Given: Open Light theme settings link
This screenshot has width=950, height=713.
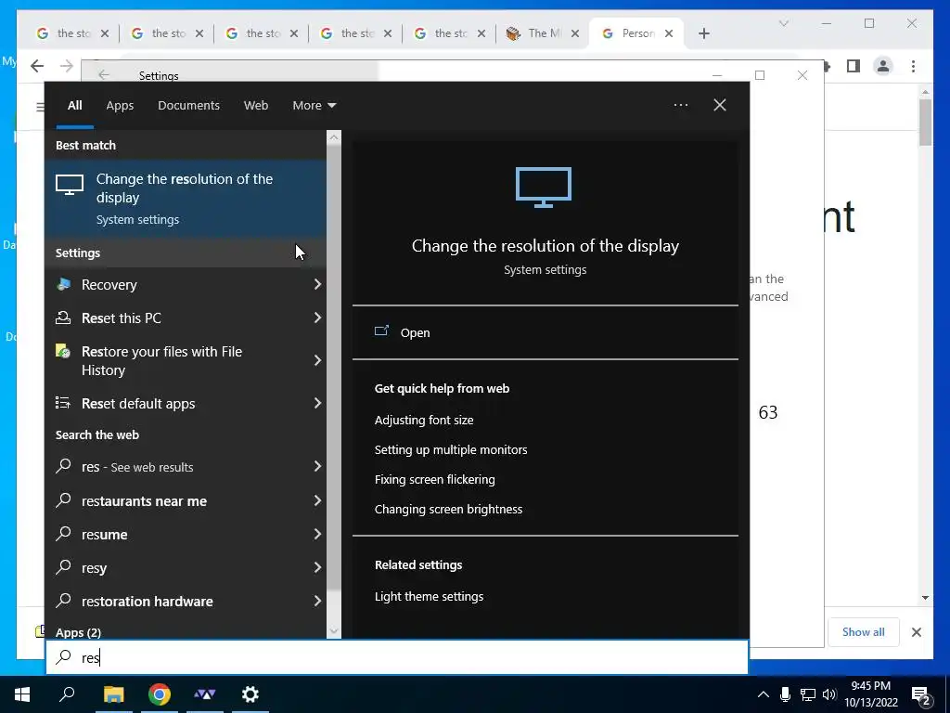Looking at the screenshot, I should tap(429, 596).
